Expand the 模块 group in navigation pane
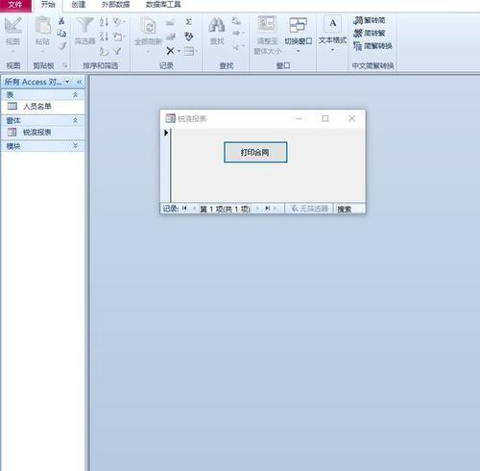480x471 pixels. pyautogui.click(x=75, y=146)
